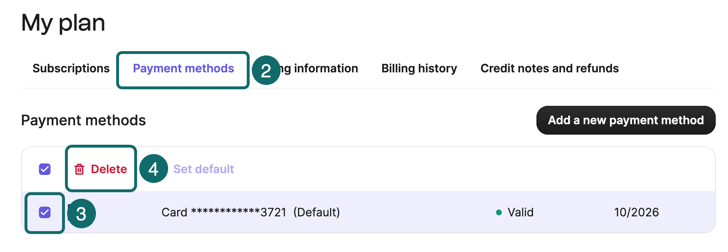Uncheck the select-all checkbox in the table header
The height and width of the screenshot is (252, 728).
tap(44, 169)
